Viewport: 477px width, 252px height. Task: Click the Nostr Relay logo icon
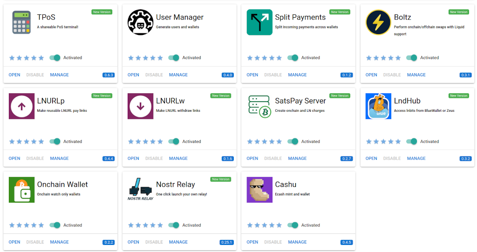coord(140,189)
